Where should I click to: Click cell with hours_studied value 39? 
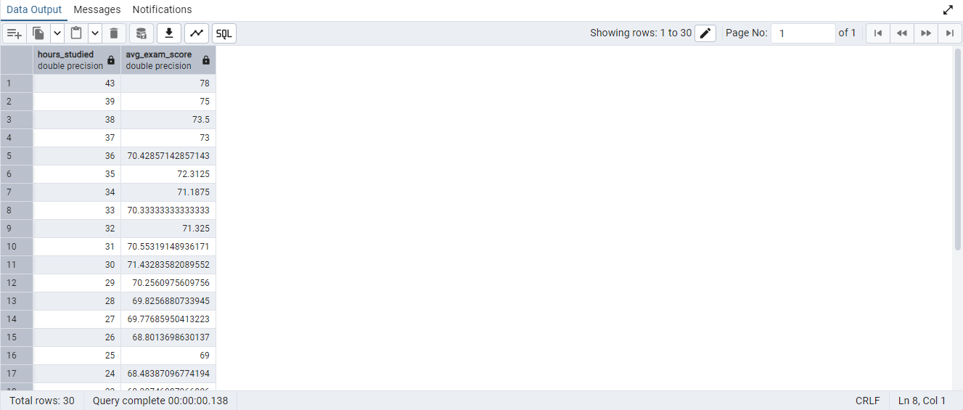77,102
